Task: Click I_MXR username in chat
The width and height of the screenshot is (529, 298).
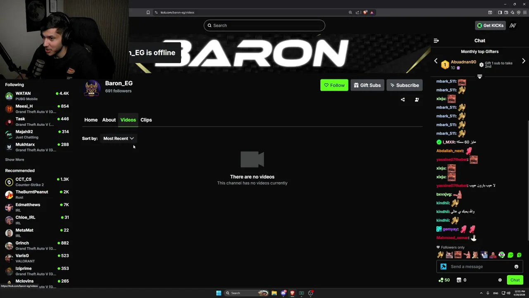Action: click(449, 142)
